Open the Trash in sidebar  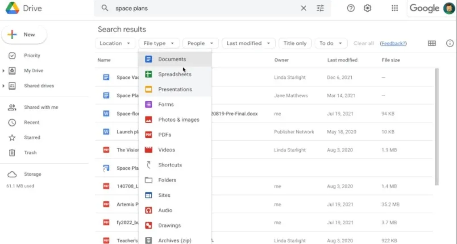(30, 153)
